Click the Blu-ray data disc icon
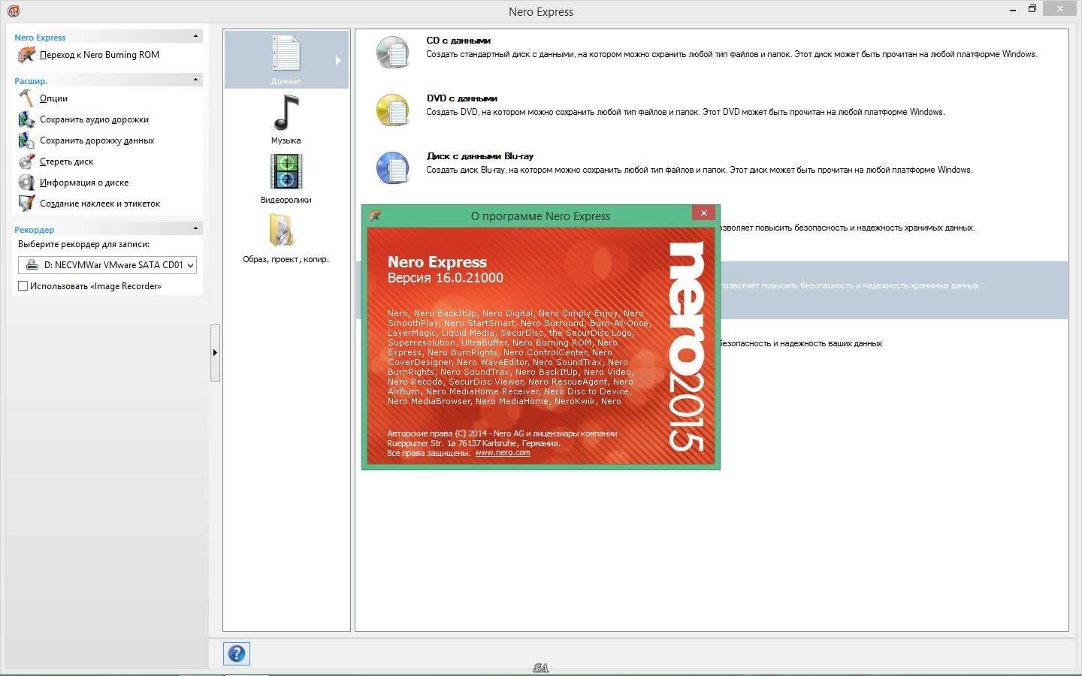This screenshot has width=1082, height=676. click(393, 168)
